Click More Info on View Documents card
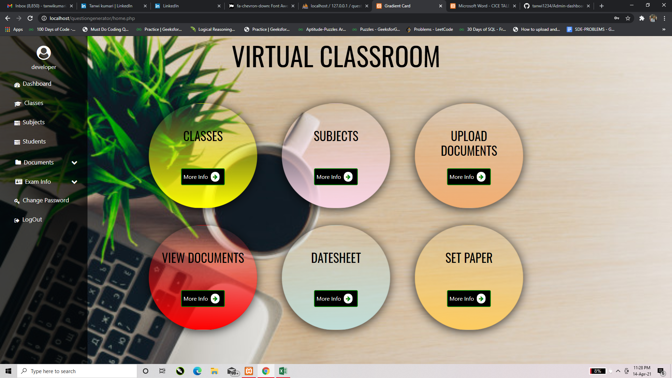This screenshot has height=378, width=672. (203, 299)
